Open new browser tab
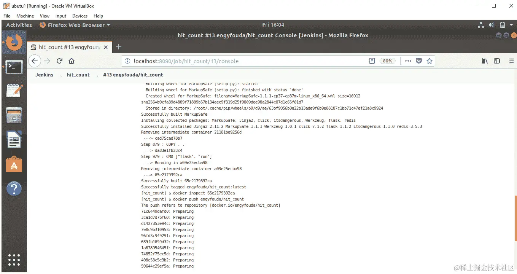This screenshot has height=274, width=517. [119, 47]
